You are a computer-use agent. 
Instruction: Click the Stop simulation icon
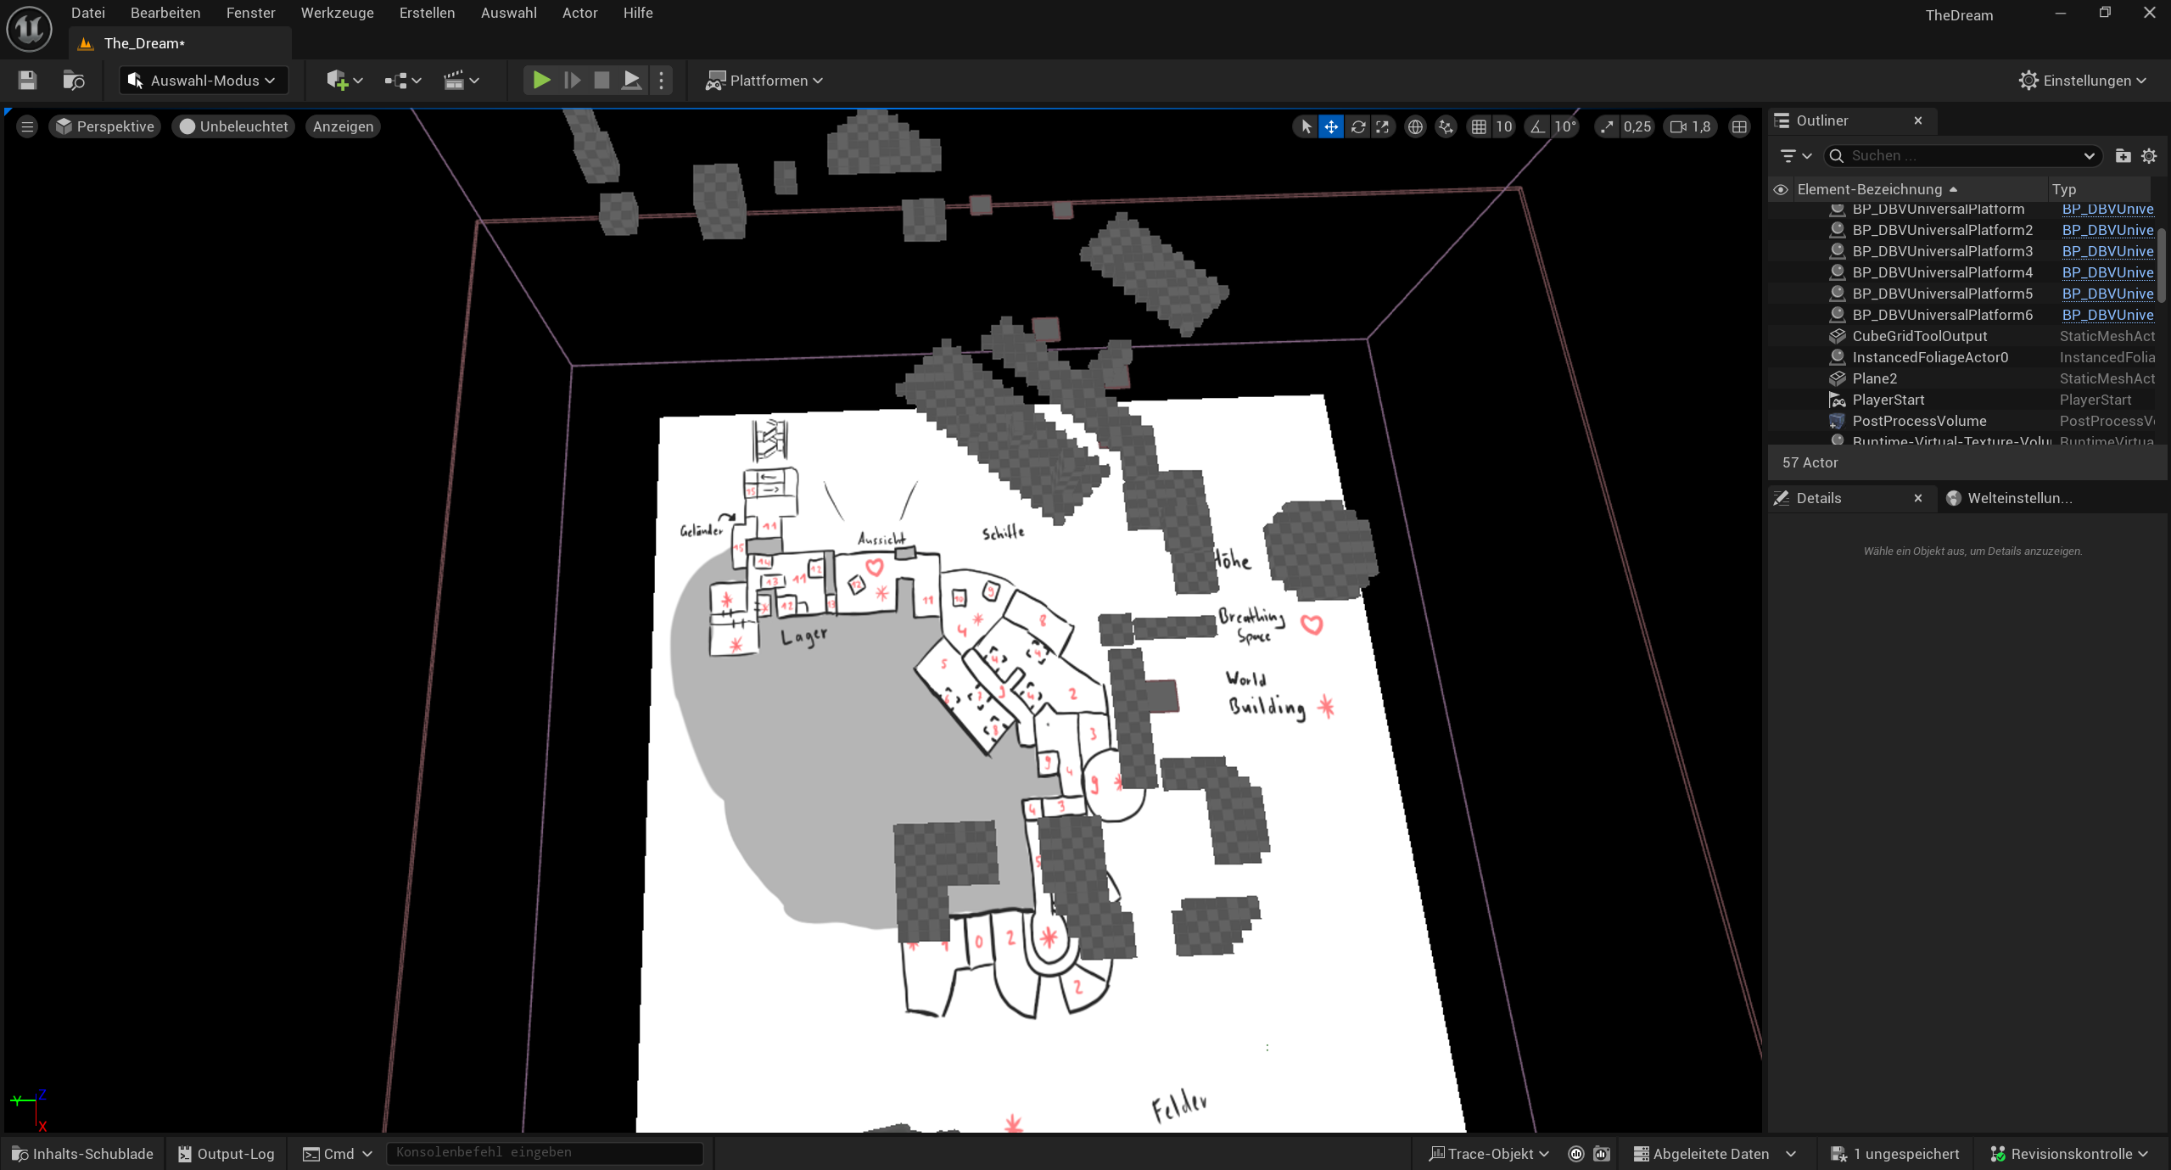tap(602, 81)
